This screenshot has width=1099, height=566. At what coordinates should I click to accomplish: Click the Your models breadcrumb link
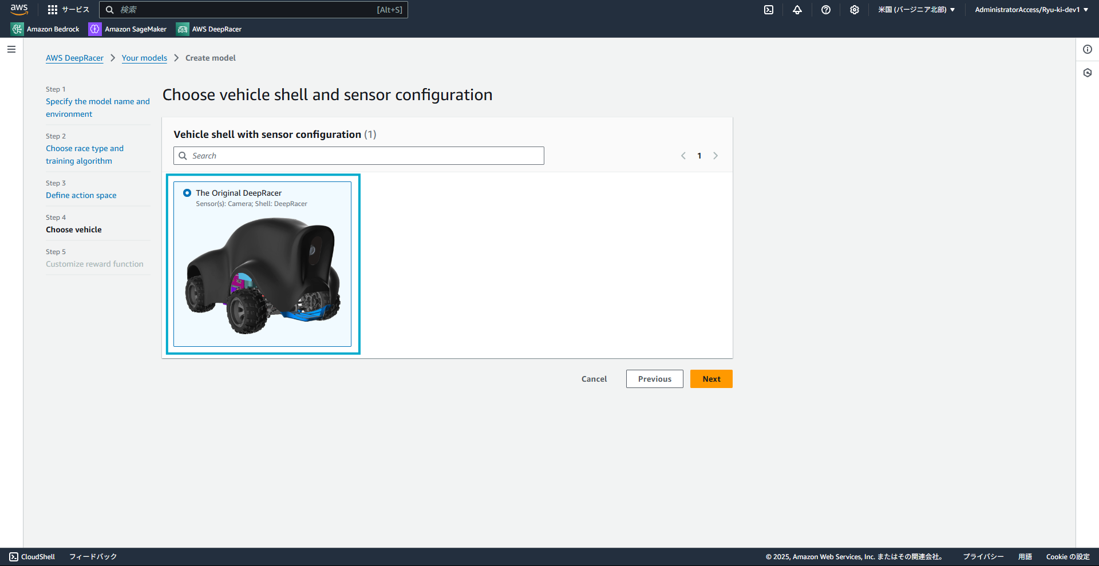144,58
